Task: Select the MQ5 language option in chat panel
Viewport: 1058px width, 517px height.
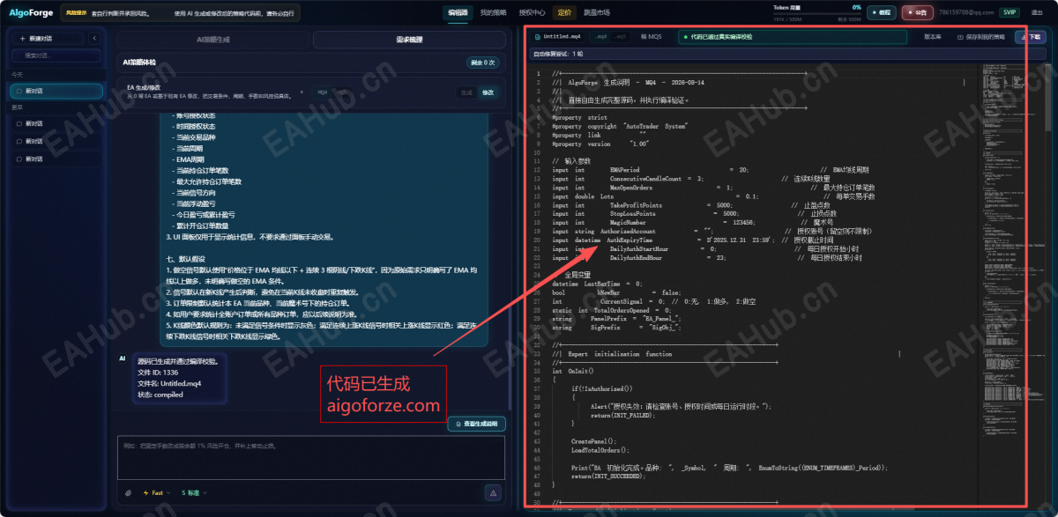Action: pyautogui.click(x=343, y=92)
